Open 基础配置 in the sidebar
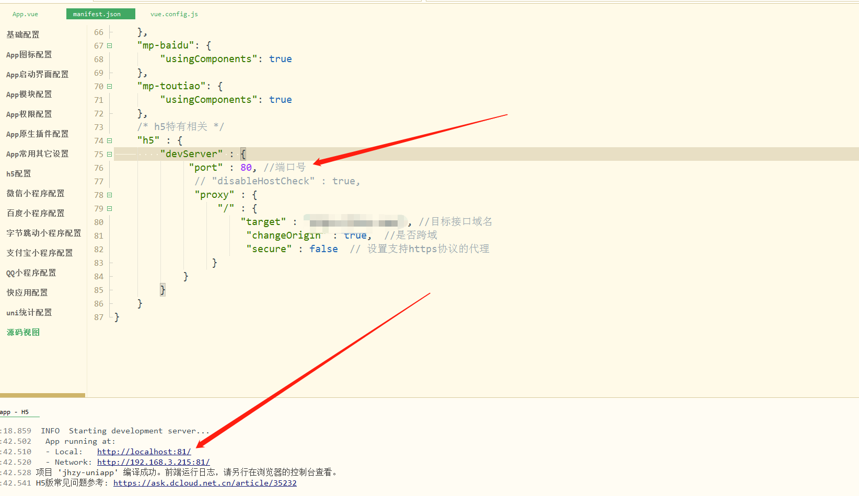Screen dimensions: 859x496 click(x=22, y=34)
